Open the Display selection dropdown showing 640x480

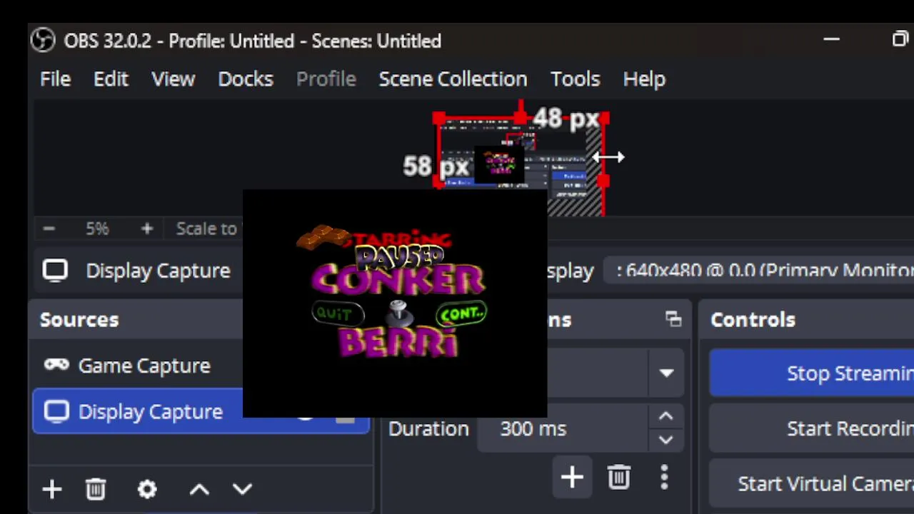tap(759, 271)
